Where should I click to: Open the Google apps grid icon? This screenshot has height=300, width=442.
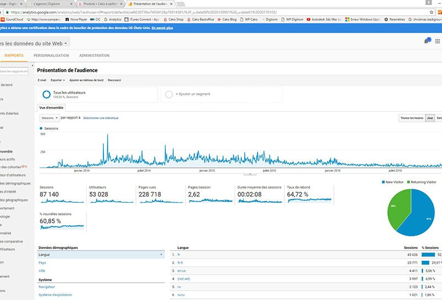click(x=437, y=41)
